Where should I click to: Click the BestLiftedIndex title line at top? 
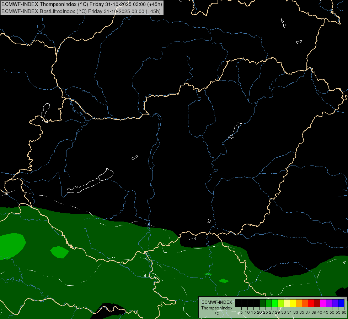coord(81,11)
